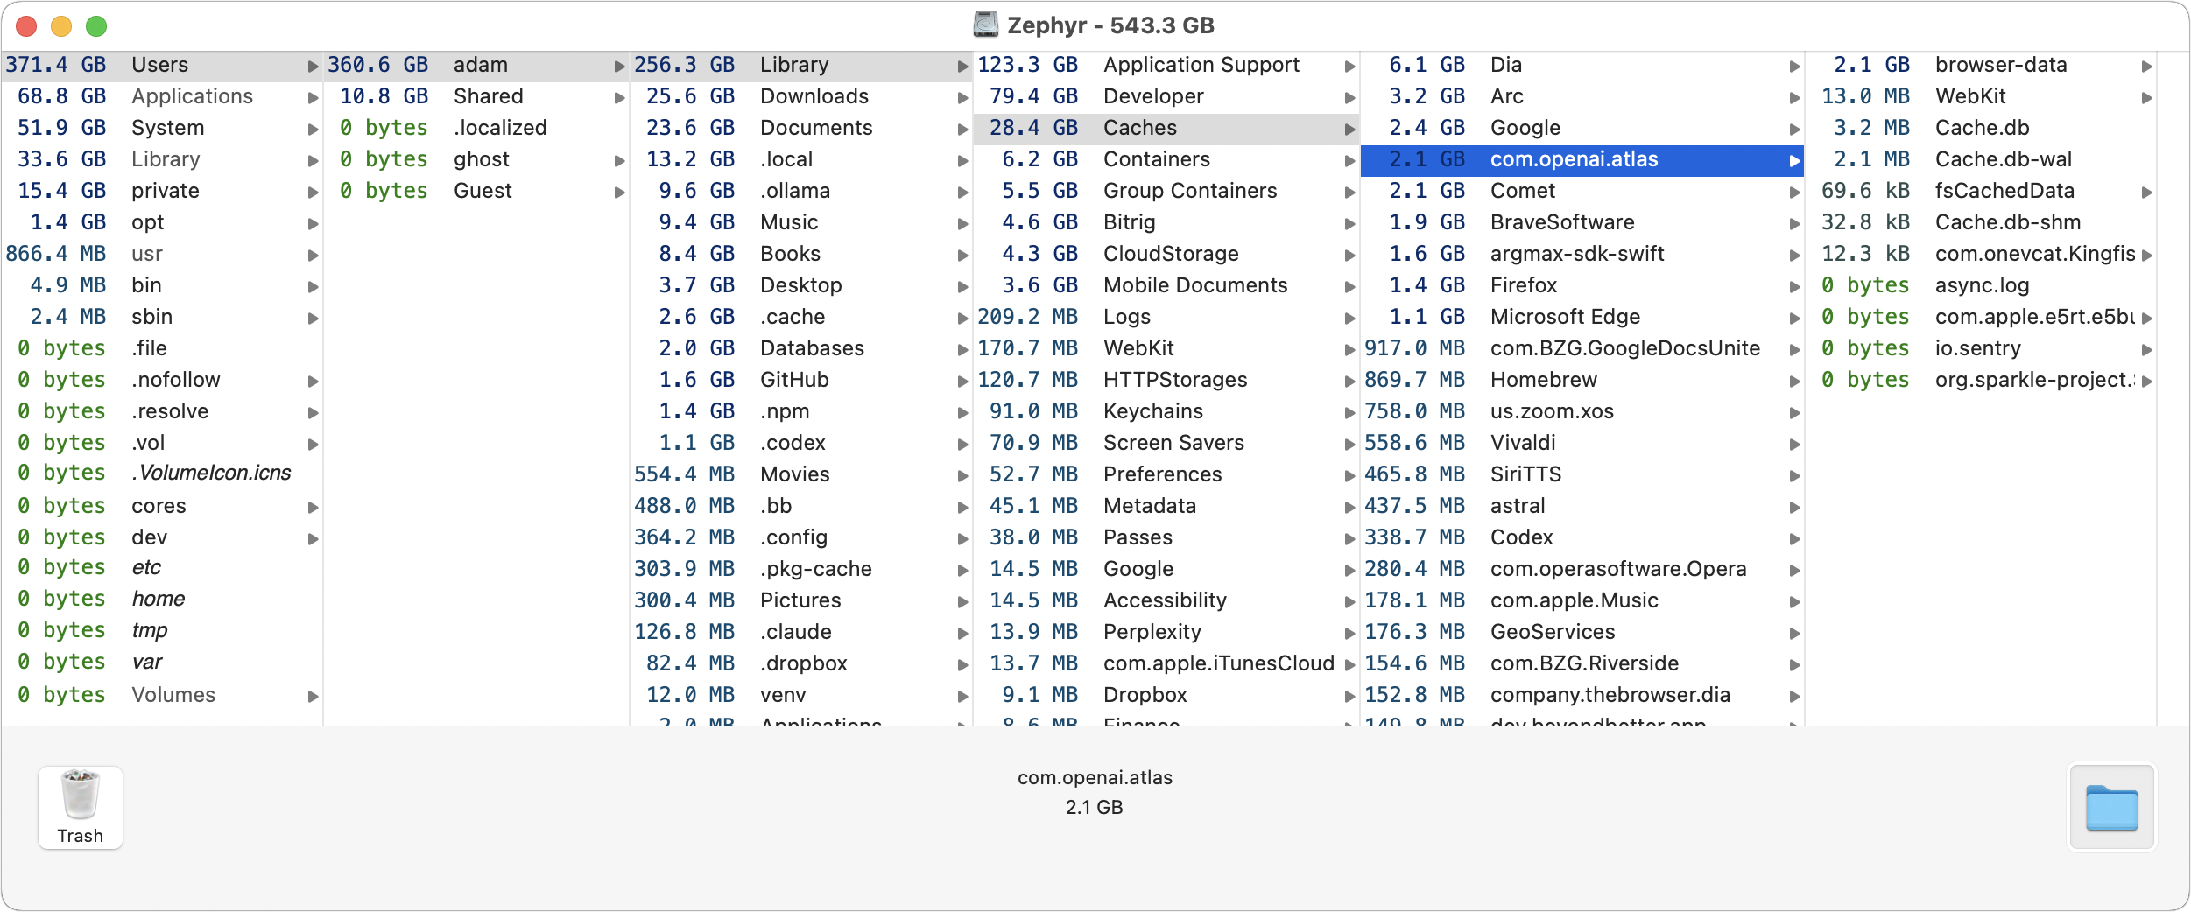
Task: Select the async.log file
Action: (x=1981, y=285)
